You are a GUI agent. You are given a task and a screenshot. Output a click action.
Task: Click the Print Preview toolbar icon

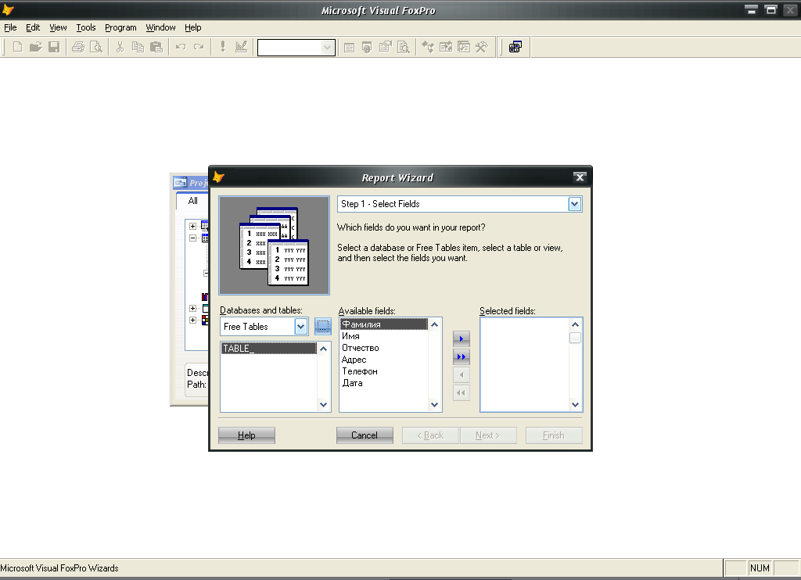click(96, 48)
